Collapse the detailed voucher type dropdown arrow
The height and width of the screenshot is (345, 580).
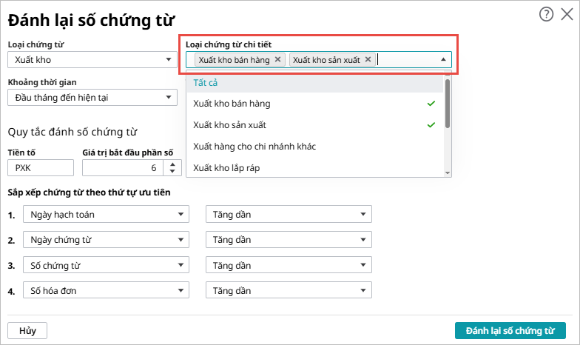(x=443, y=59)
